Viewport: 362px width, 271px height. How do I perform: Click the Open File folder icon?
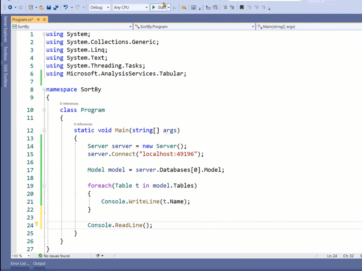(x=42, y=7)
